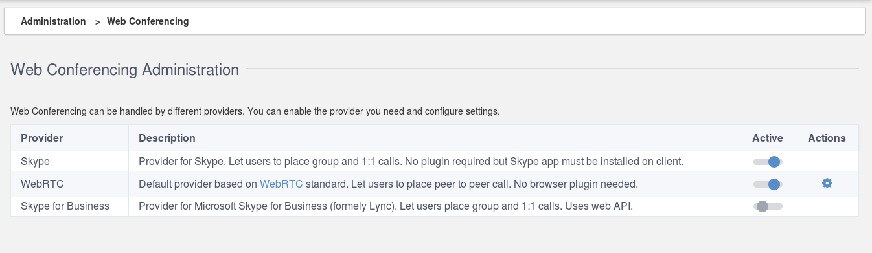Disable the Skype provider toggle

(x=768, y=162)
